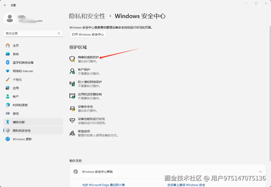Click the Windows 更新 sync icon
This screenshot has height=187, width=271.
pos(8,139)
